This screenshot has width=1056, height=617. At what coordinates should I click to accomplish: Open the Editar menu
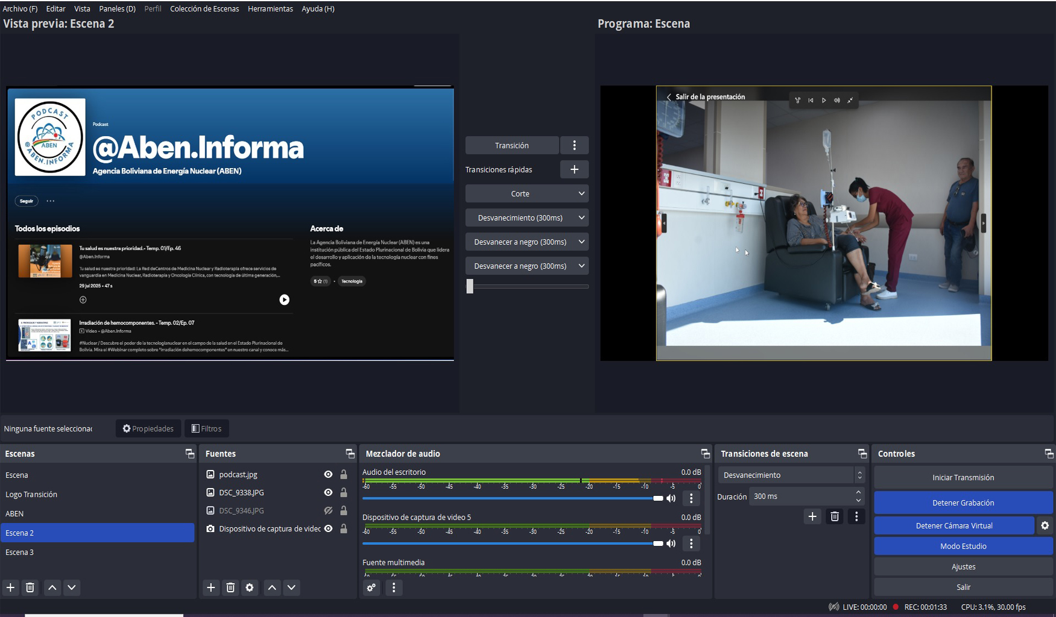pyautogui.click(x=56, y=8)
